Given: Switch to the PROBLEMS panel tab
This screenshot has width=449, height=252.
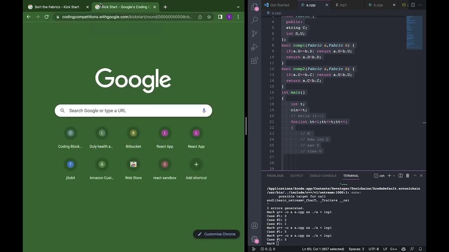Looking at the screenshot, I should (x=275, y=176).
